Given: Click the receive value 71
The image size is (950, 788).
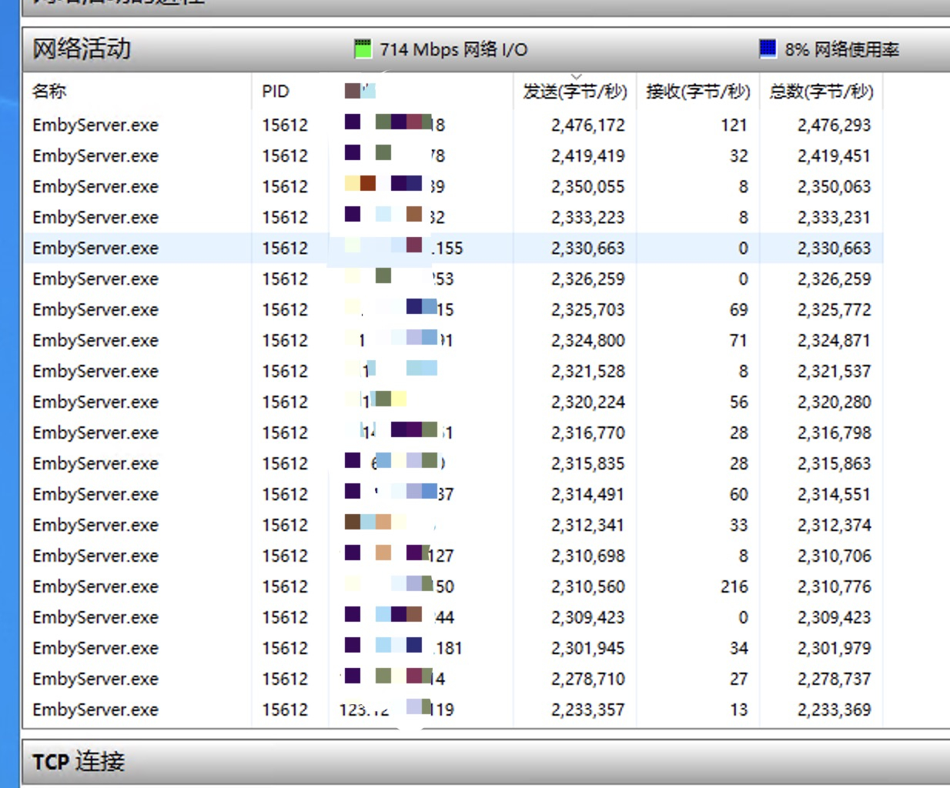Looking at the screenshot, I should [x=739, y=340].
